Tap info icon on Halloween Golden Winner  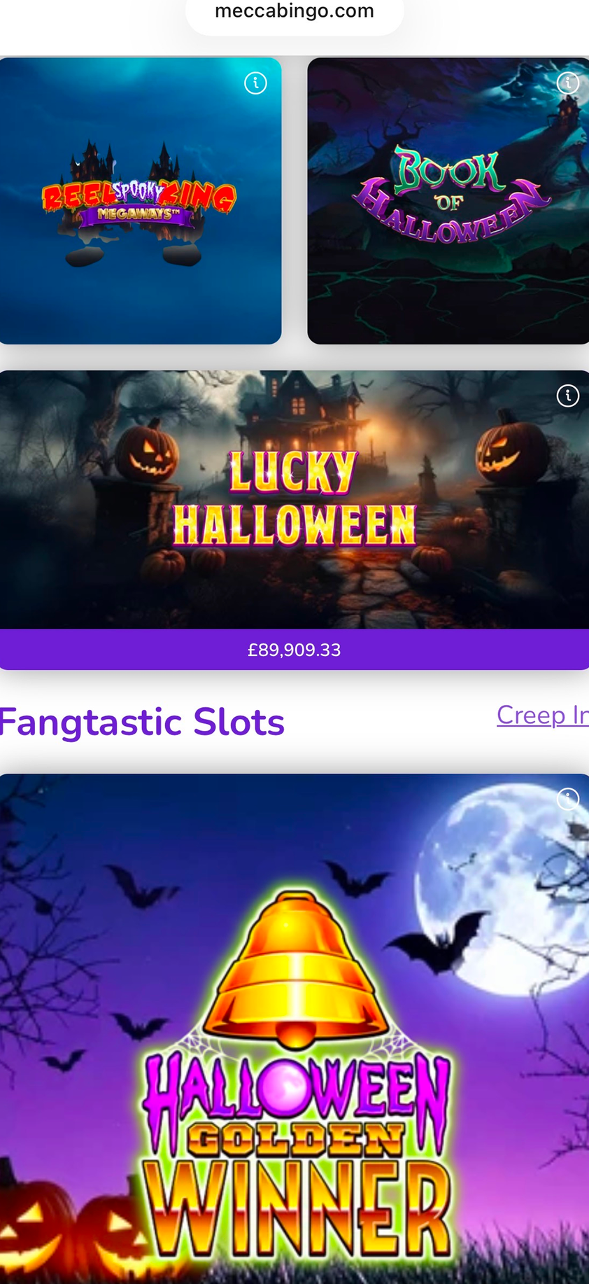pyautogui.click(x=567, y=799)
